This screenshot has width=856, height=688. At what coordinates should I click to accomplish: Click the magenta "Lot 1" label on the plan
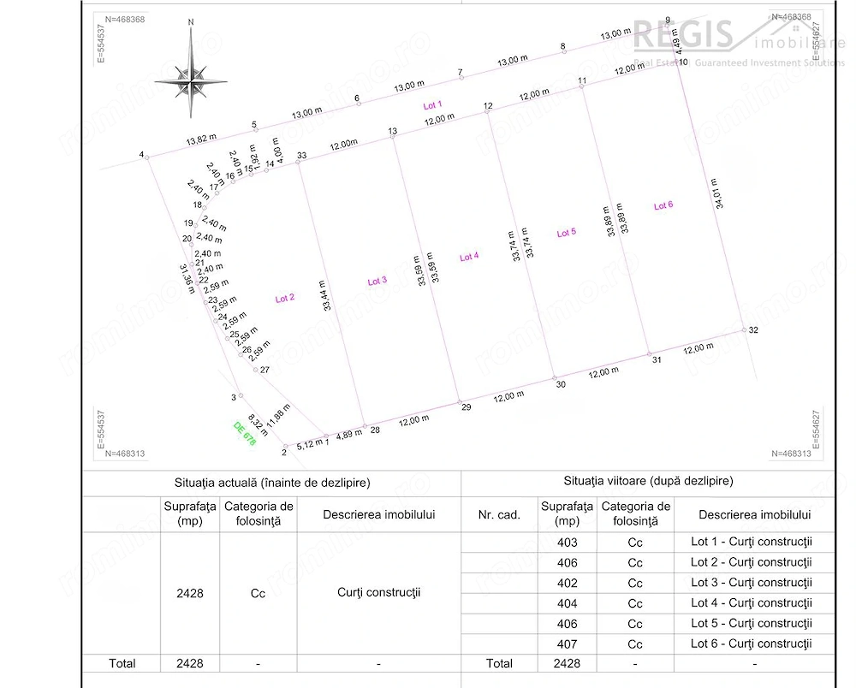click(432, 104)
